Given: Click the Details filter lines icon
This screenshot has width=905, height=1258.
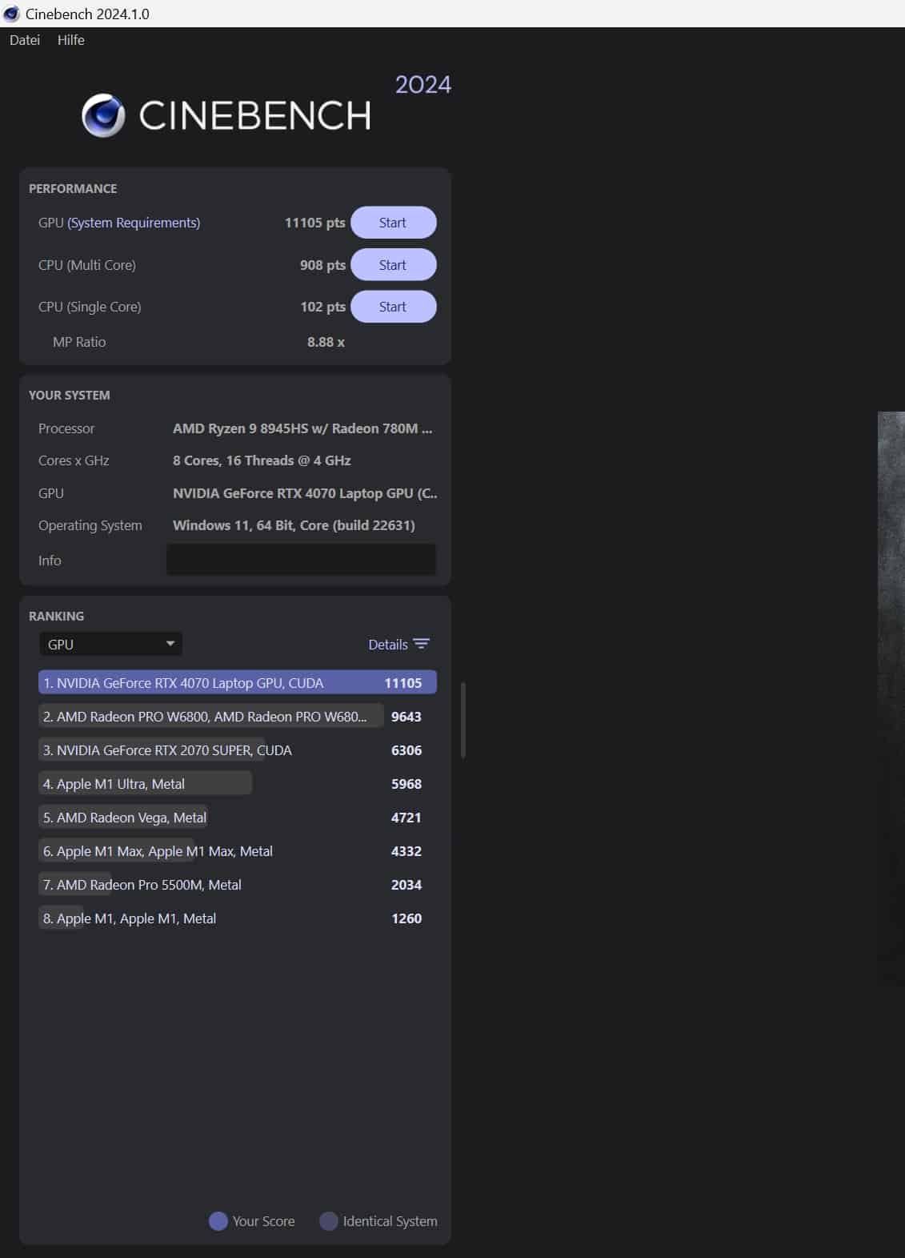Looking at the screenshot, I should [422, 644].
